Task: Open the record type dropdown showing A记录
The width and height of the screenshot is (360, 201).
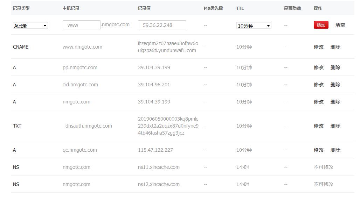Action: [x=30, y=26]
